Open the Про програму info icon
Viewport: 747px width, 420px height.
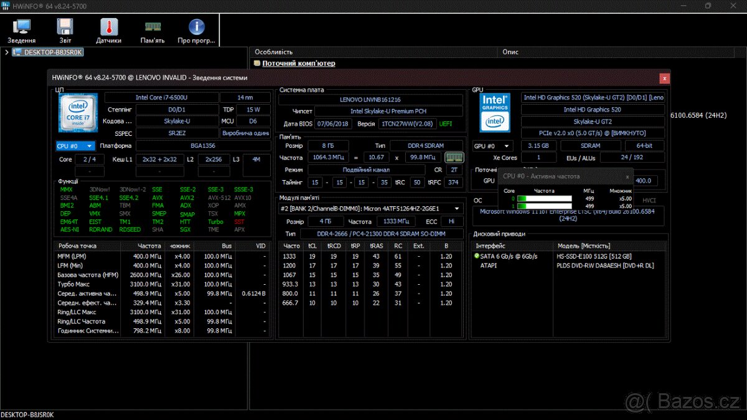point(197,31)
